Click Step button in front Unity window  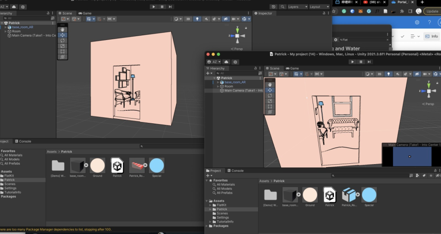pos(369,62)
